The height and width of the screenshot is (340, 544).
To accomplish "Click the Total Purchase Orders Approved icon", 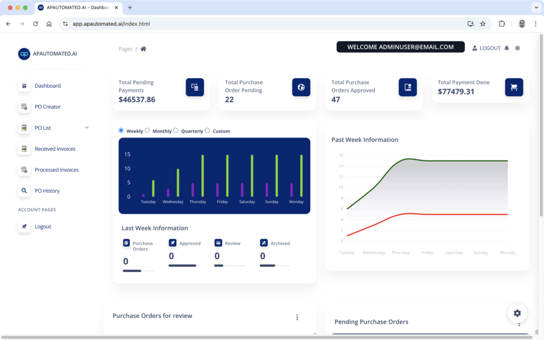I will [407, 87].
